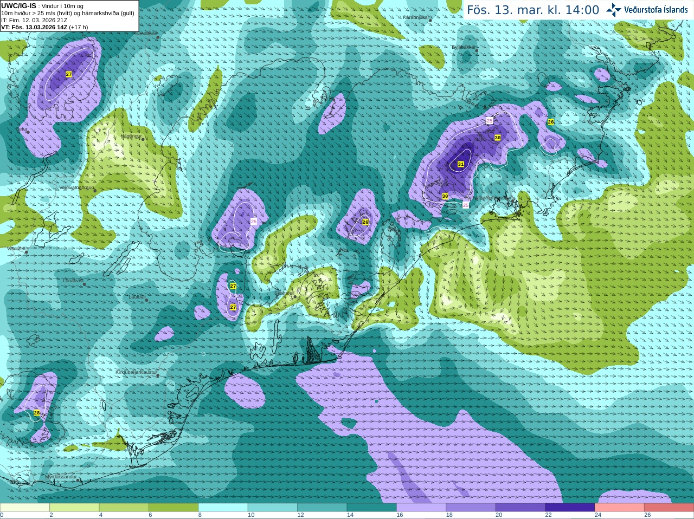Click the legend tick value 8

[x=200, y=515]
